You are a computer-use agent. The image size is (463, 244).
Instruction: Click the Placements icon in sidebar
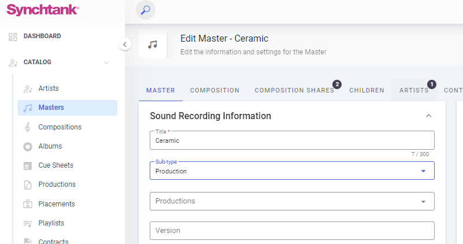coord(27,204)
